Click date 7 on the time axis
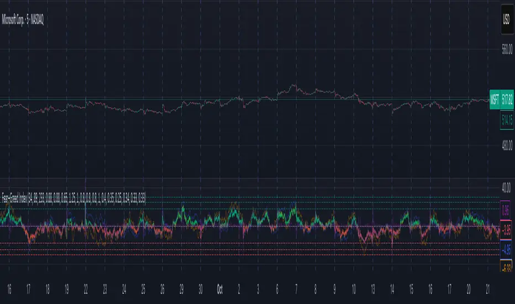The height and width of the screenshot is (304, 515). [x=296, y=288]
